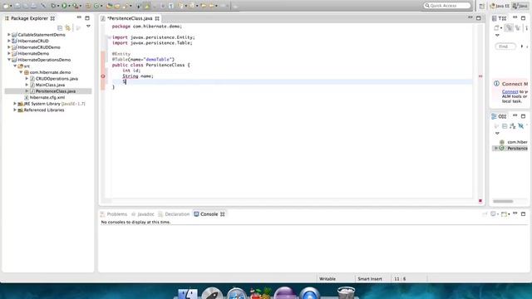This screenshot has width=532, height=299.
Task: Expand the CallableStatementDemo project
Action: click(9, 35)
